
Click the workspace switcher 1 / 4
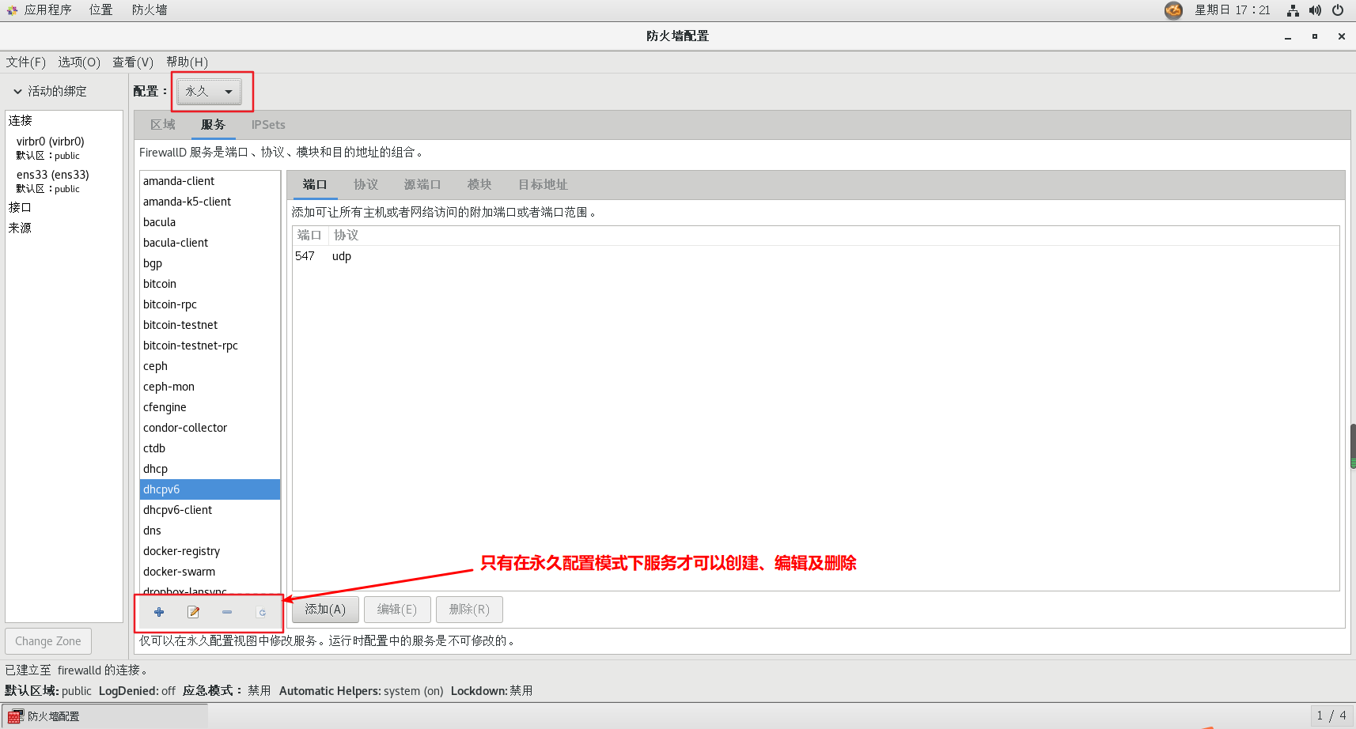pyautogui.click(x=1331, y=716)
